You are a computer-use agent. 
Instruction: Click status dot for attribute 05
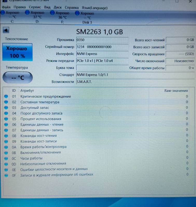6,119
